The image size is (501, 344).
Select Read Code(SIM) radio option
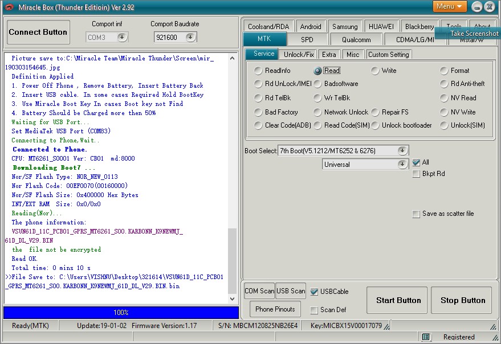341,125
